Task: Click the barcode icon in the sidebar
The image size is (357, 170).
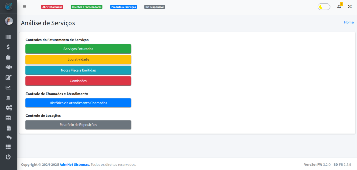Action: pos(8,37)
